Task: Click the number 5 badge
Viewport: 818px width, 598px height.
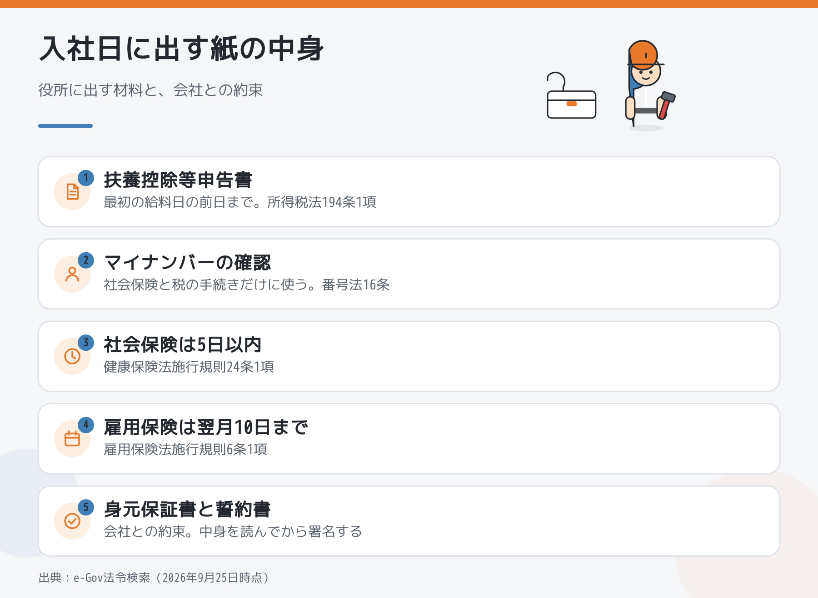Action: 86,507
